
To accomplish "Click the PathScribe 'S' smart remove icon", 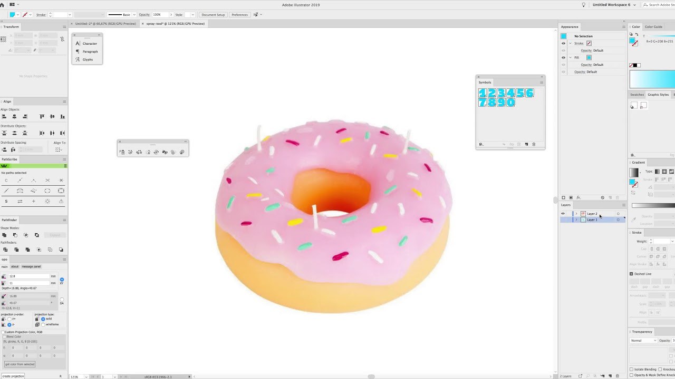I will pos(6,201).
